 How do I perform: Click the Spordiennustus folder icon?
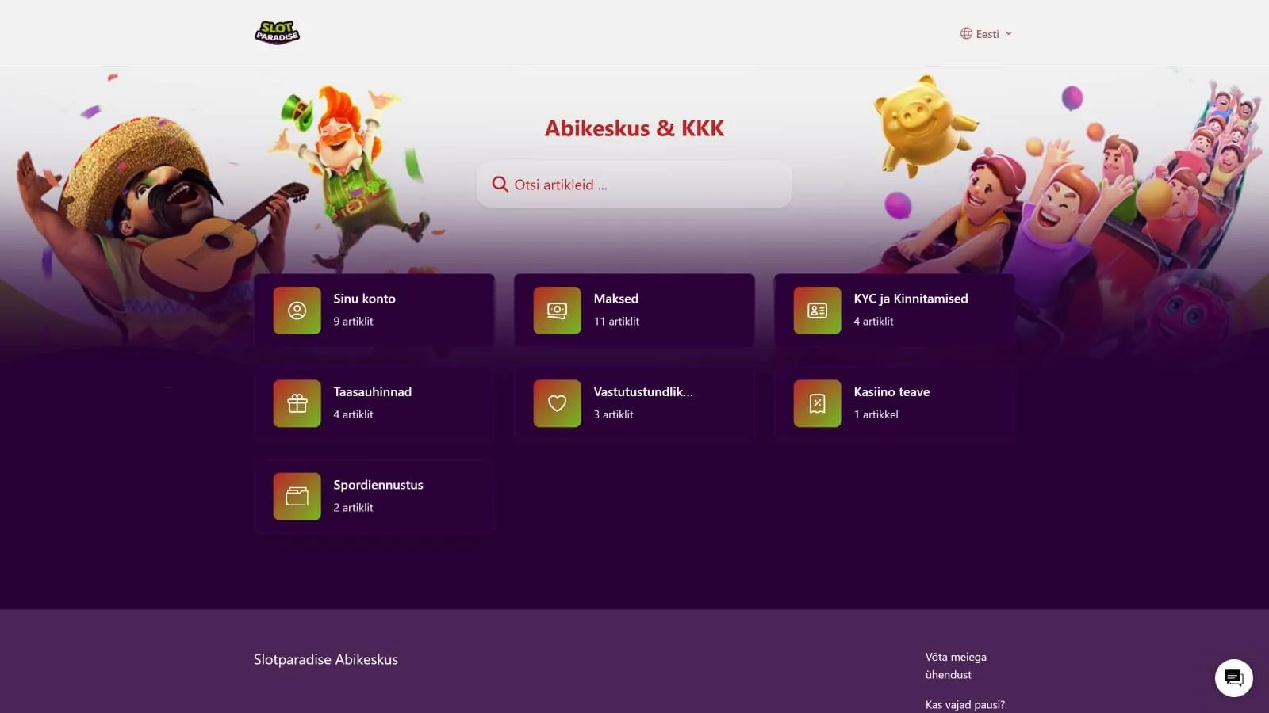(x=297, y=497)
